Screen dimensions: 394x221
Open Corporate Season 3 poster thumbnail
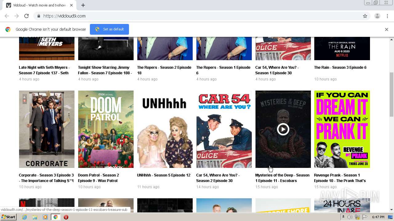(x=47, y=129)
